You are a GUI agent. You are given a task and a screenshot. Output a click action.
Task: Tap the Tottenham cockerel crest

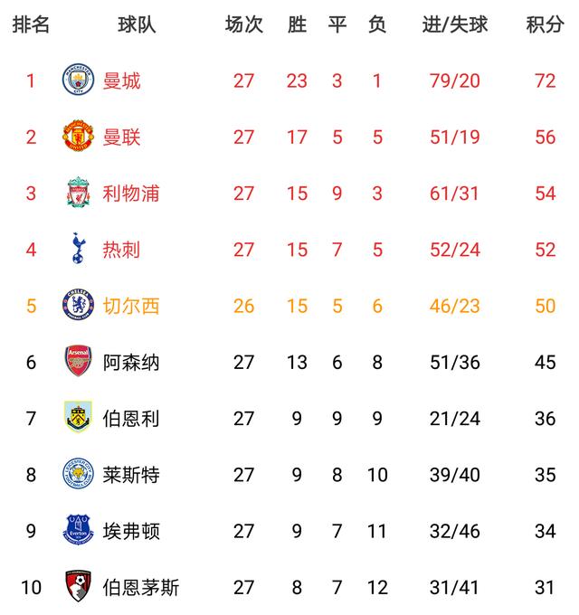point(77,249)
